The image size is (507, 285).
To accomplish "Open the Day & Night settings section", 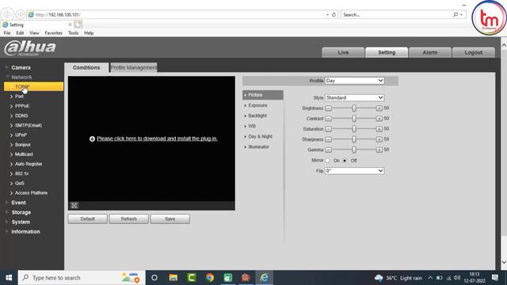I will (x=261, y=136).
